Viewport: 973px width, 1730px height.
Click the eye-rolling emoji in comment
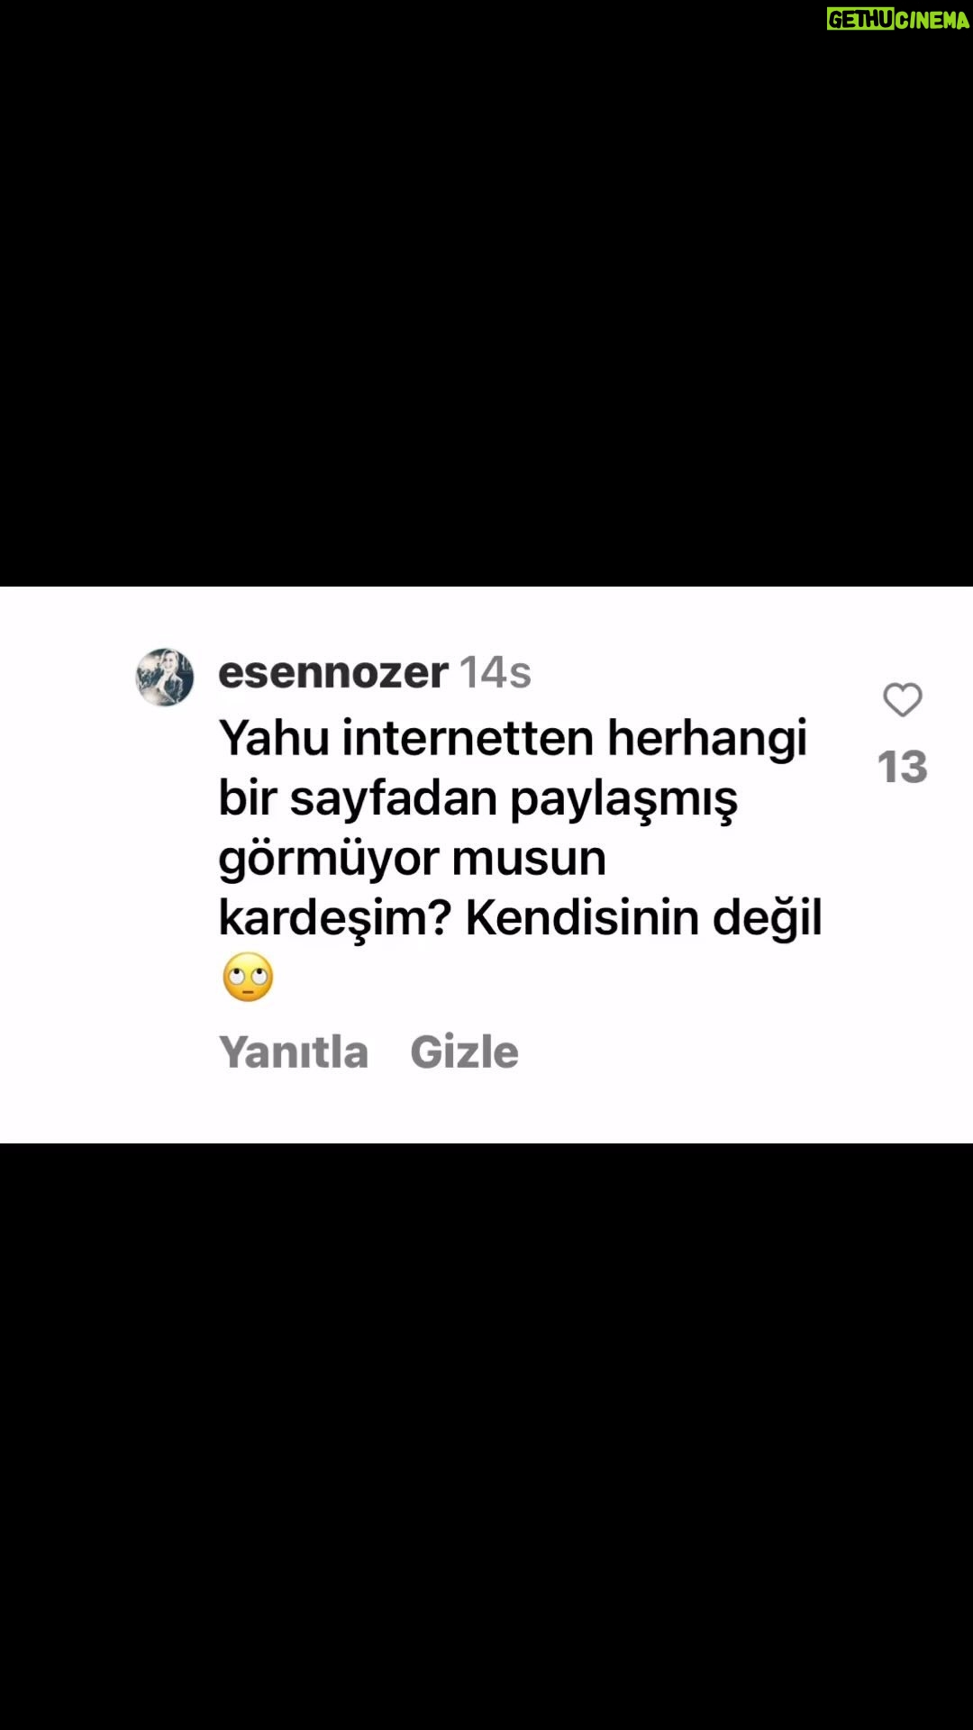pyautogui.click(x=248, y=977)
